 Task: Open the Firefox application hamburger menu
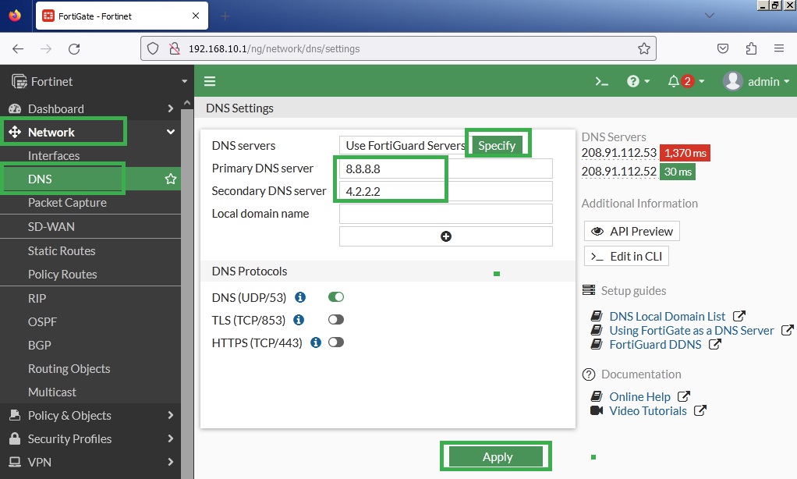coord(779,48)
